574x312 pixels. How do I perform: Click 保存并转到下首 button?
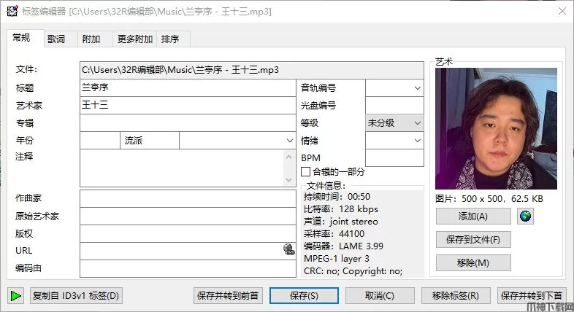(532, 295)
